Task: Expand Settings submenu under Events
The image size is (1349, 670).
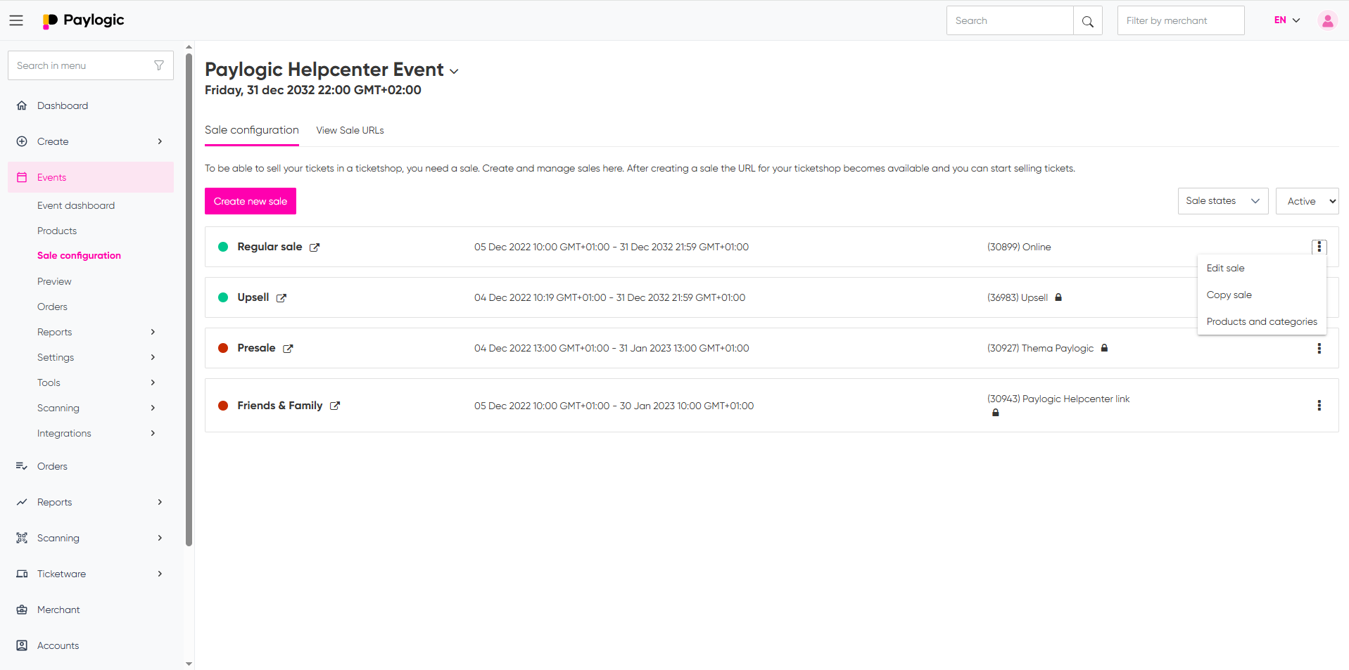Action: pos(153,357)
